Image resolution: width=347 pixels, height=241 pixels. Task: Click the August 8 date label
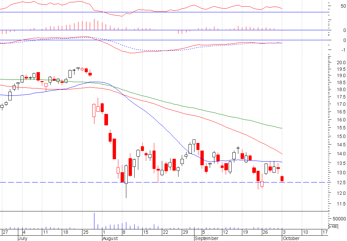point(124,232)
